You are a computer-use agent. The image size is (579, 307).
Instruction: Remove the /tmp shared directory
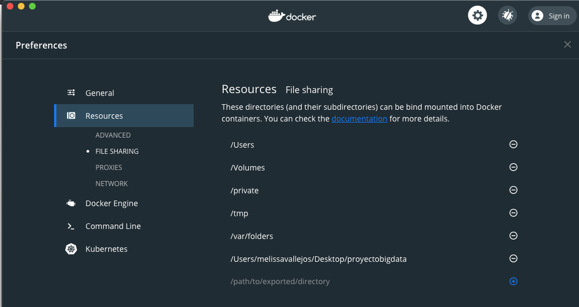(x=513, y=213)
